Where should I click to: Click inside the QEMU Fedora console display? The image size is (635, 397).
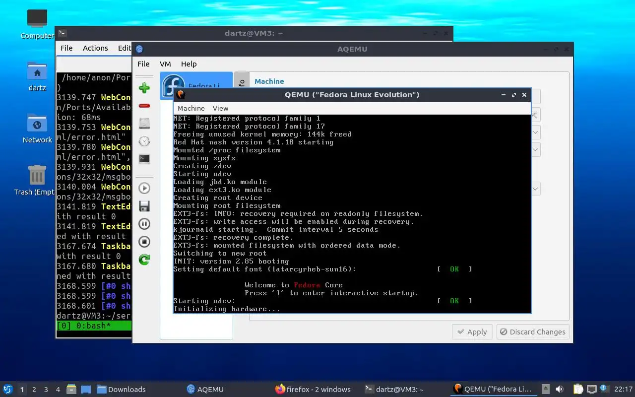pyautogui.click(x=352, y=213)
